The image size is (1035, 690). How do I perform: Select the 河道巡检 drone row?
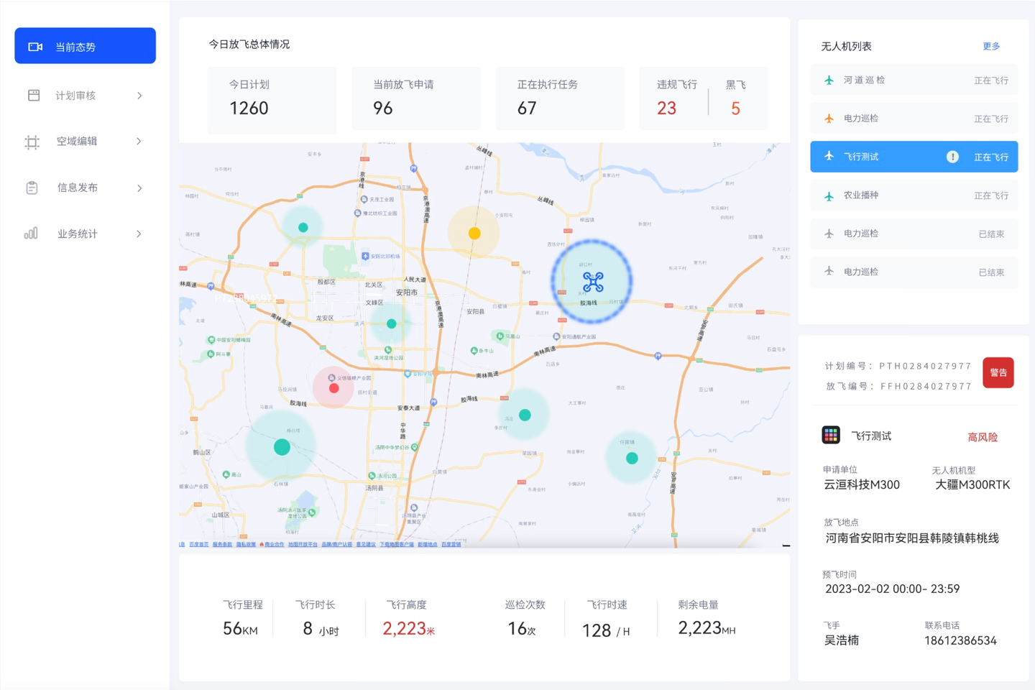914,80
